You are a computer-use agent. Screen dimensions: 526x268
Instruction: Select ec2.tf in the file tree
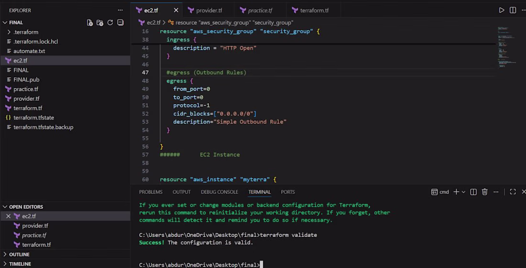tap(65, 61)
